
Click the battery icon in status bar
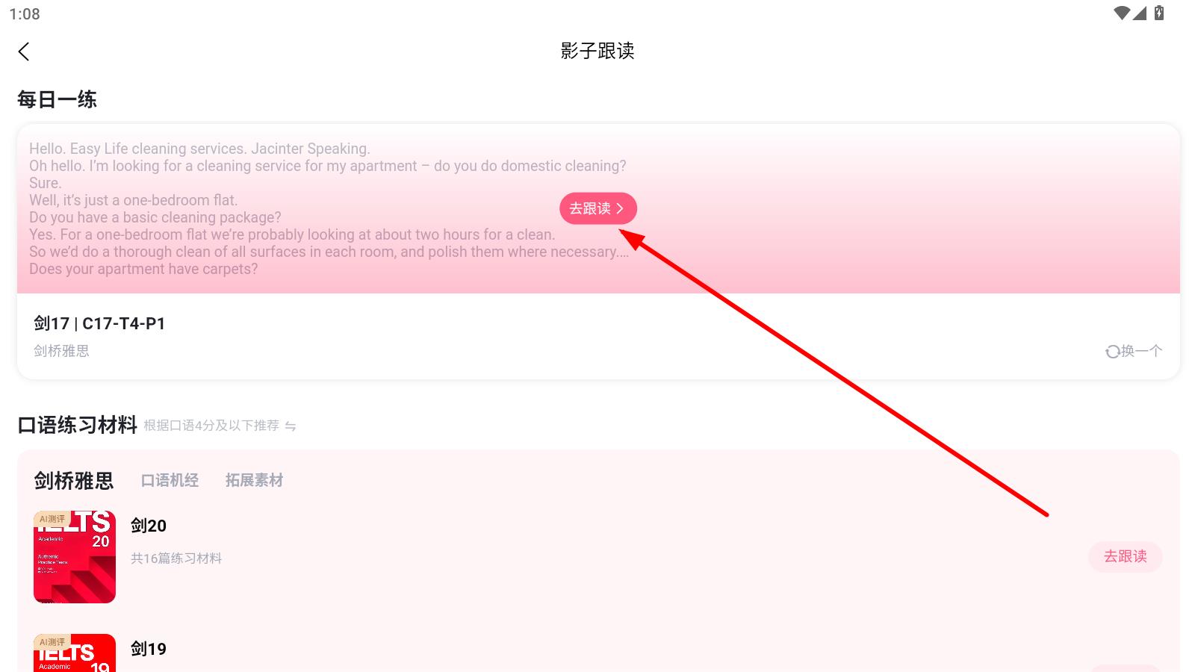pos(1159,13)
